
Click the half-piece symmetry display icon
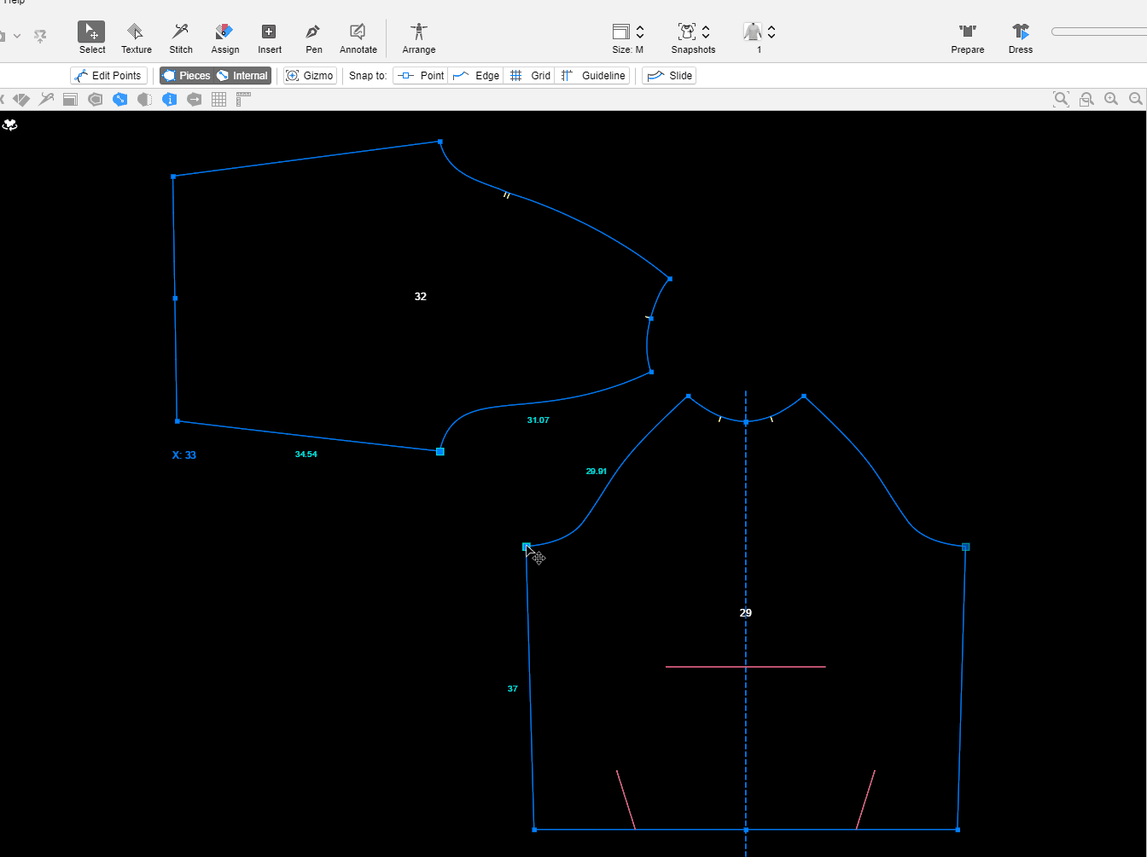click(x=145, y=100)
